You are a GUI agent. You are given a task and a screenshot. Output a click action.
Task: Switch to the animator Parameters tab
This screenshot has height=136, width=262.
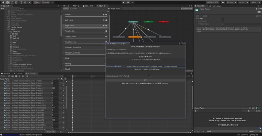(x=73, y=8)
